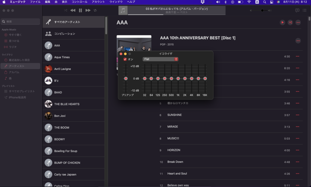Select artist BUMP OF CHICKEN

[73, 163]
